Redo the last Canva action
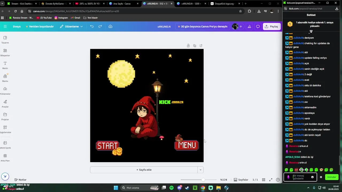 tap(100, 26)
